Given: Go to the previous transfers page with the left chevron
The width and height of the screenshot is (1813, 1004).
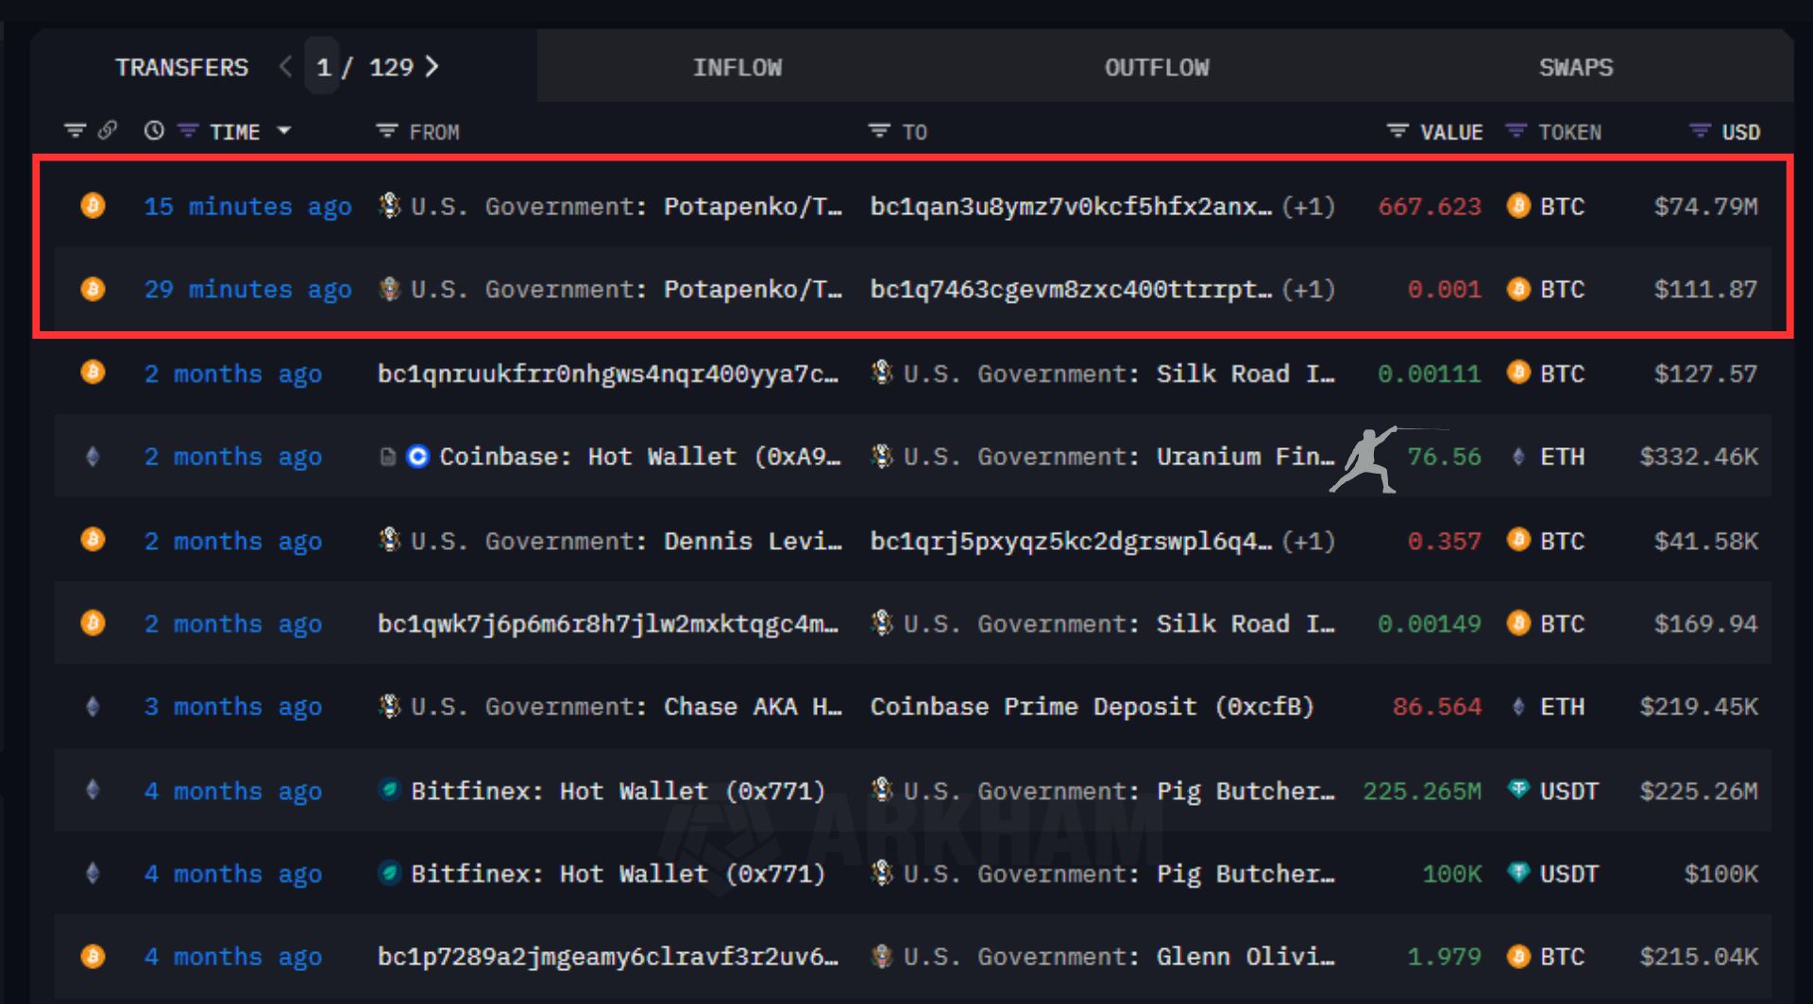Looking at the screenshot, I should (285, 66).
